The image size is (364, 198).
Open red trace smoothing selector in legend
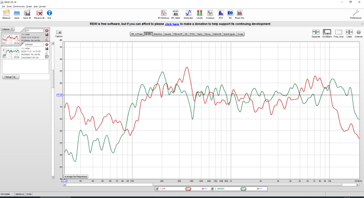(188, 189)
